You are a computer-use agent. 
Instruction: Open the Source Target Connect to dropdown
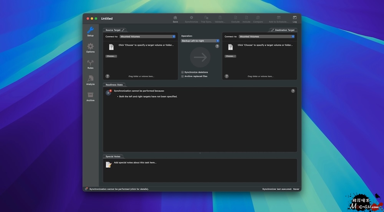click(147, 36)
